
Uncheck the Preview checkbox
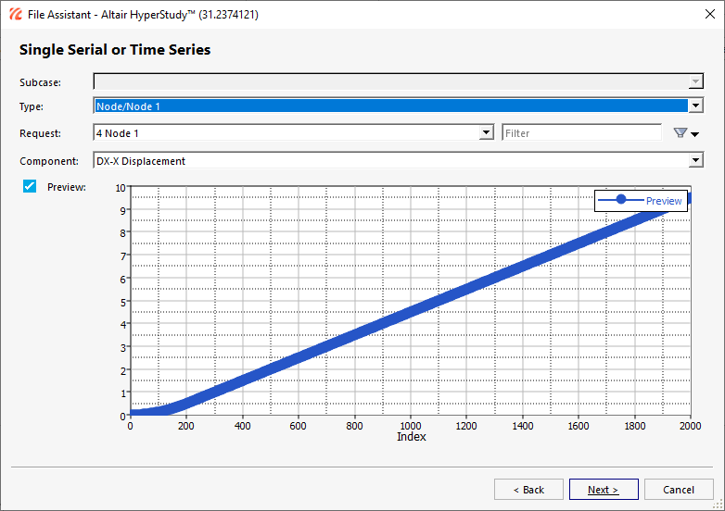click(30, 187)
